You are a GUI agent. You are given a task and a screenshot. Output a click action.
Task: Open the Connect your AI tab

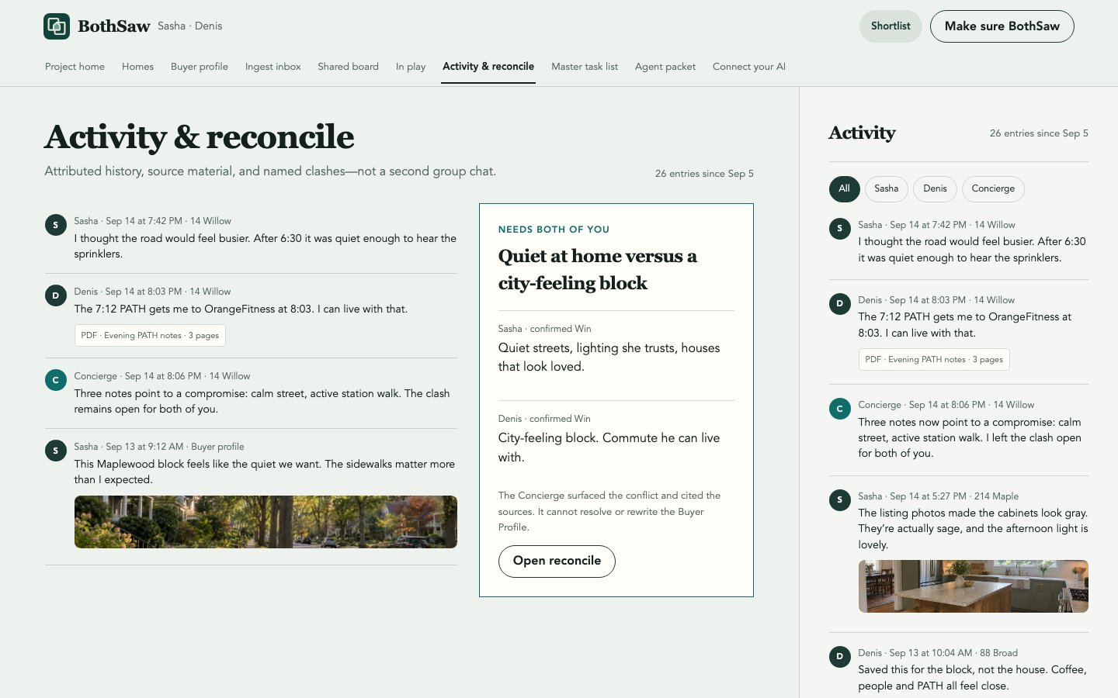(x=749, y=67)
